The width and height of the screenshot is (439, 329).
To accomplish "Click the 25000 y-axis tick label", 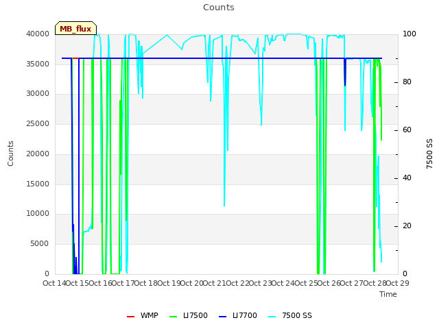I will click(x=38, y=123).
